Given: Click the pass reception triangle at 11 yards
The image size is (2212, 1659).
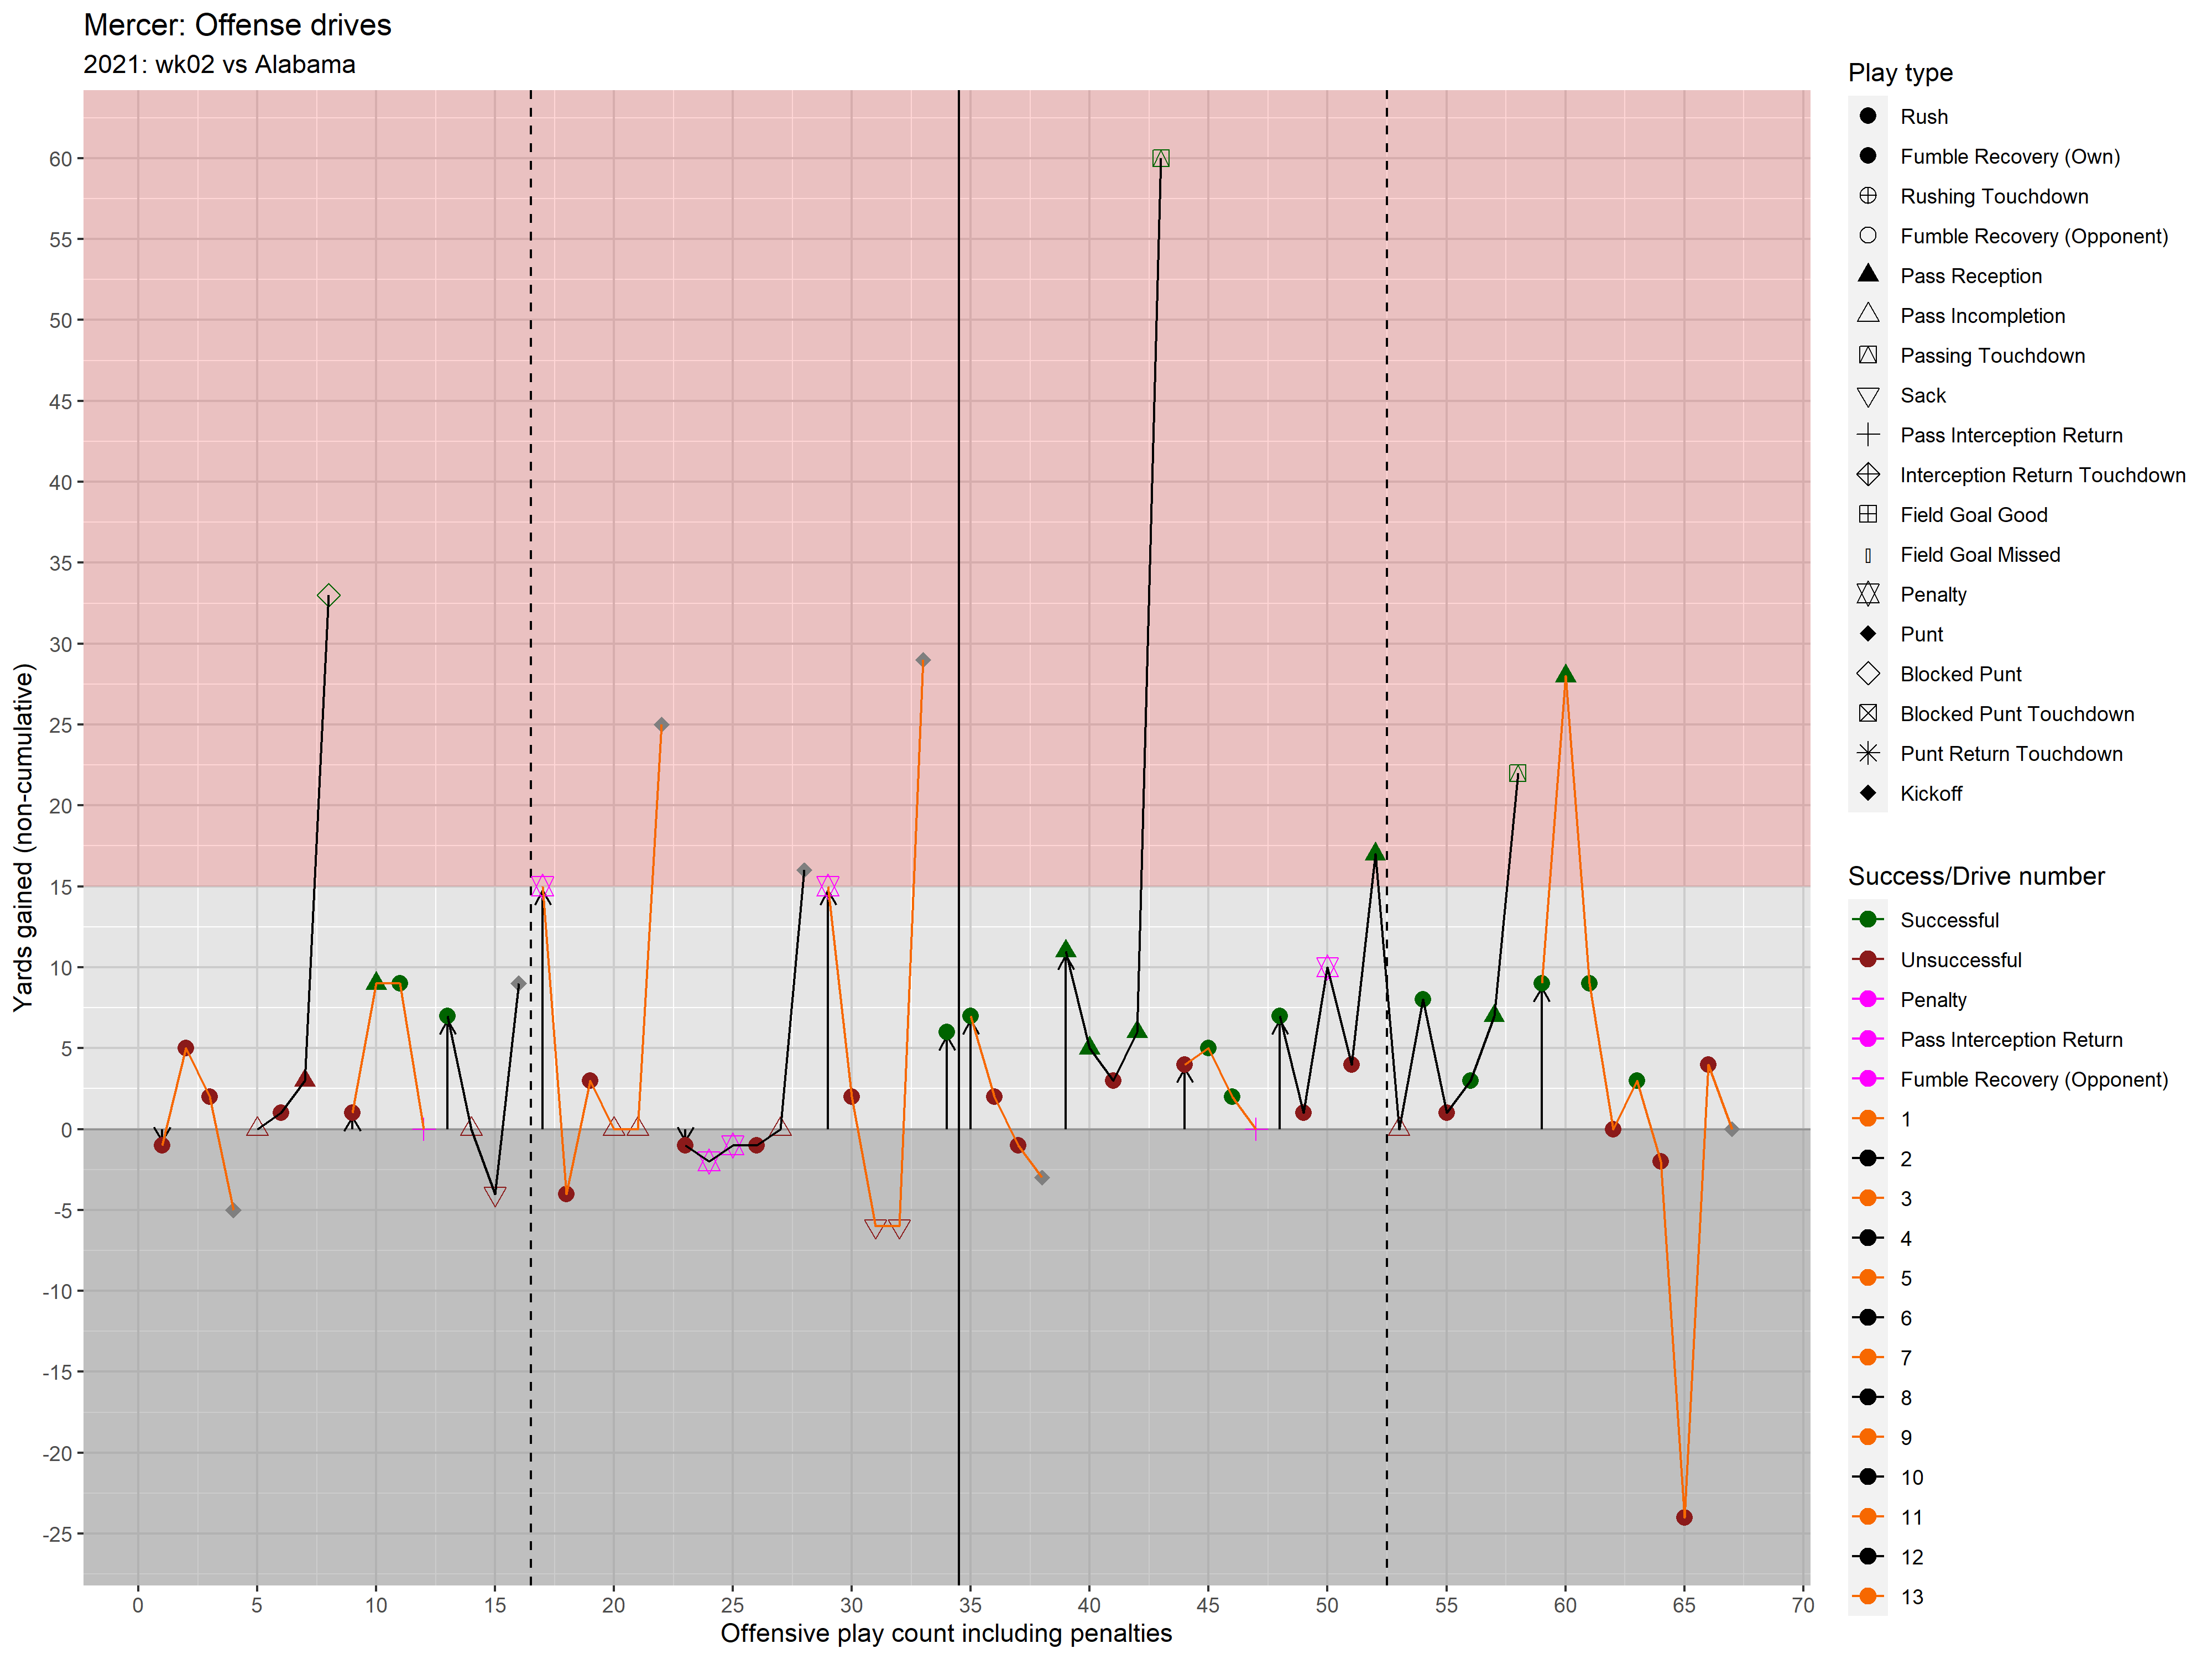Looking at the screenshot, I should (1065, 950).
